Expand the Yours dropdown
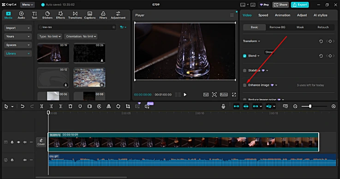 (18, 36)
